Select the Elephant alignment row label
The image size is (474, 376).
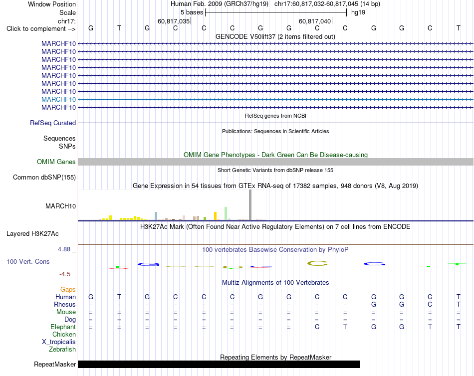pos(63,327)
